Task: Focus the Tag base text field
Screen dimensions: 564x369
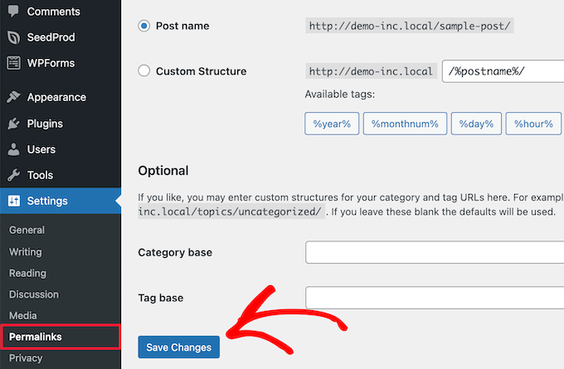Action: (x=434, y=298)
